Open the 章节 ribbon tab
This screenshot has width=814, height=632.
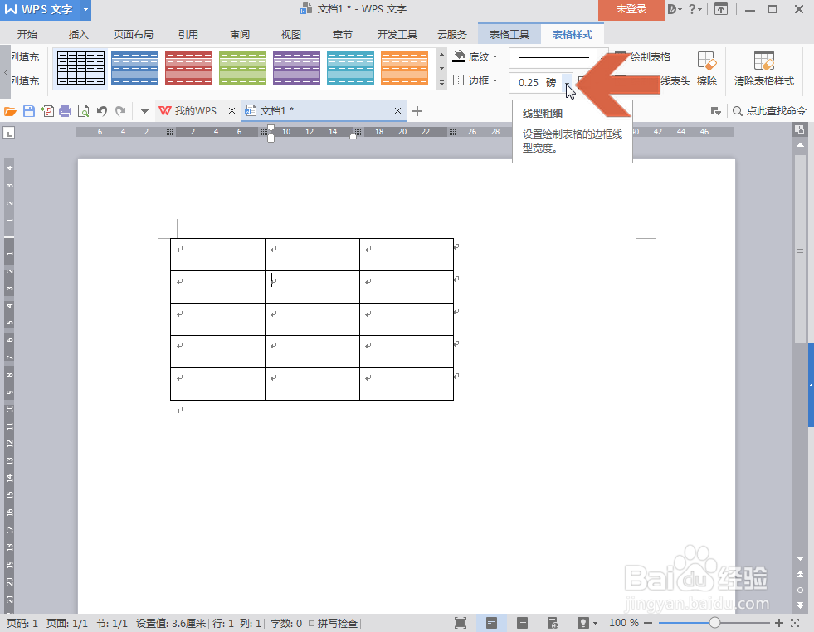click(342, 34)
